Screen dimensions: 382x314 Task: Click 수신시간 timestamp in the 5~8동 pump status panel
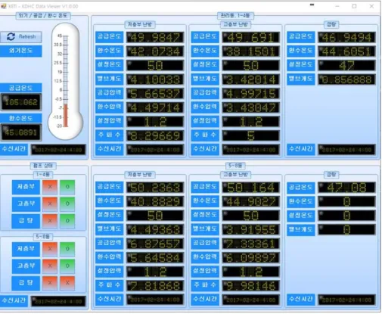point(58,301)
